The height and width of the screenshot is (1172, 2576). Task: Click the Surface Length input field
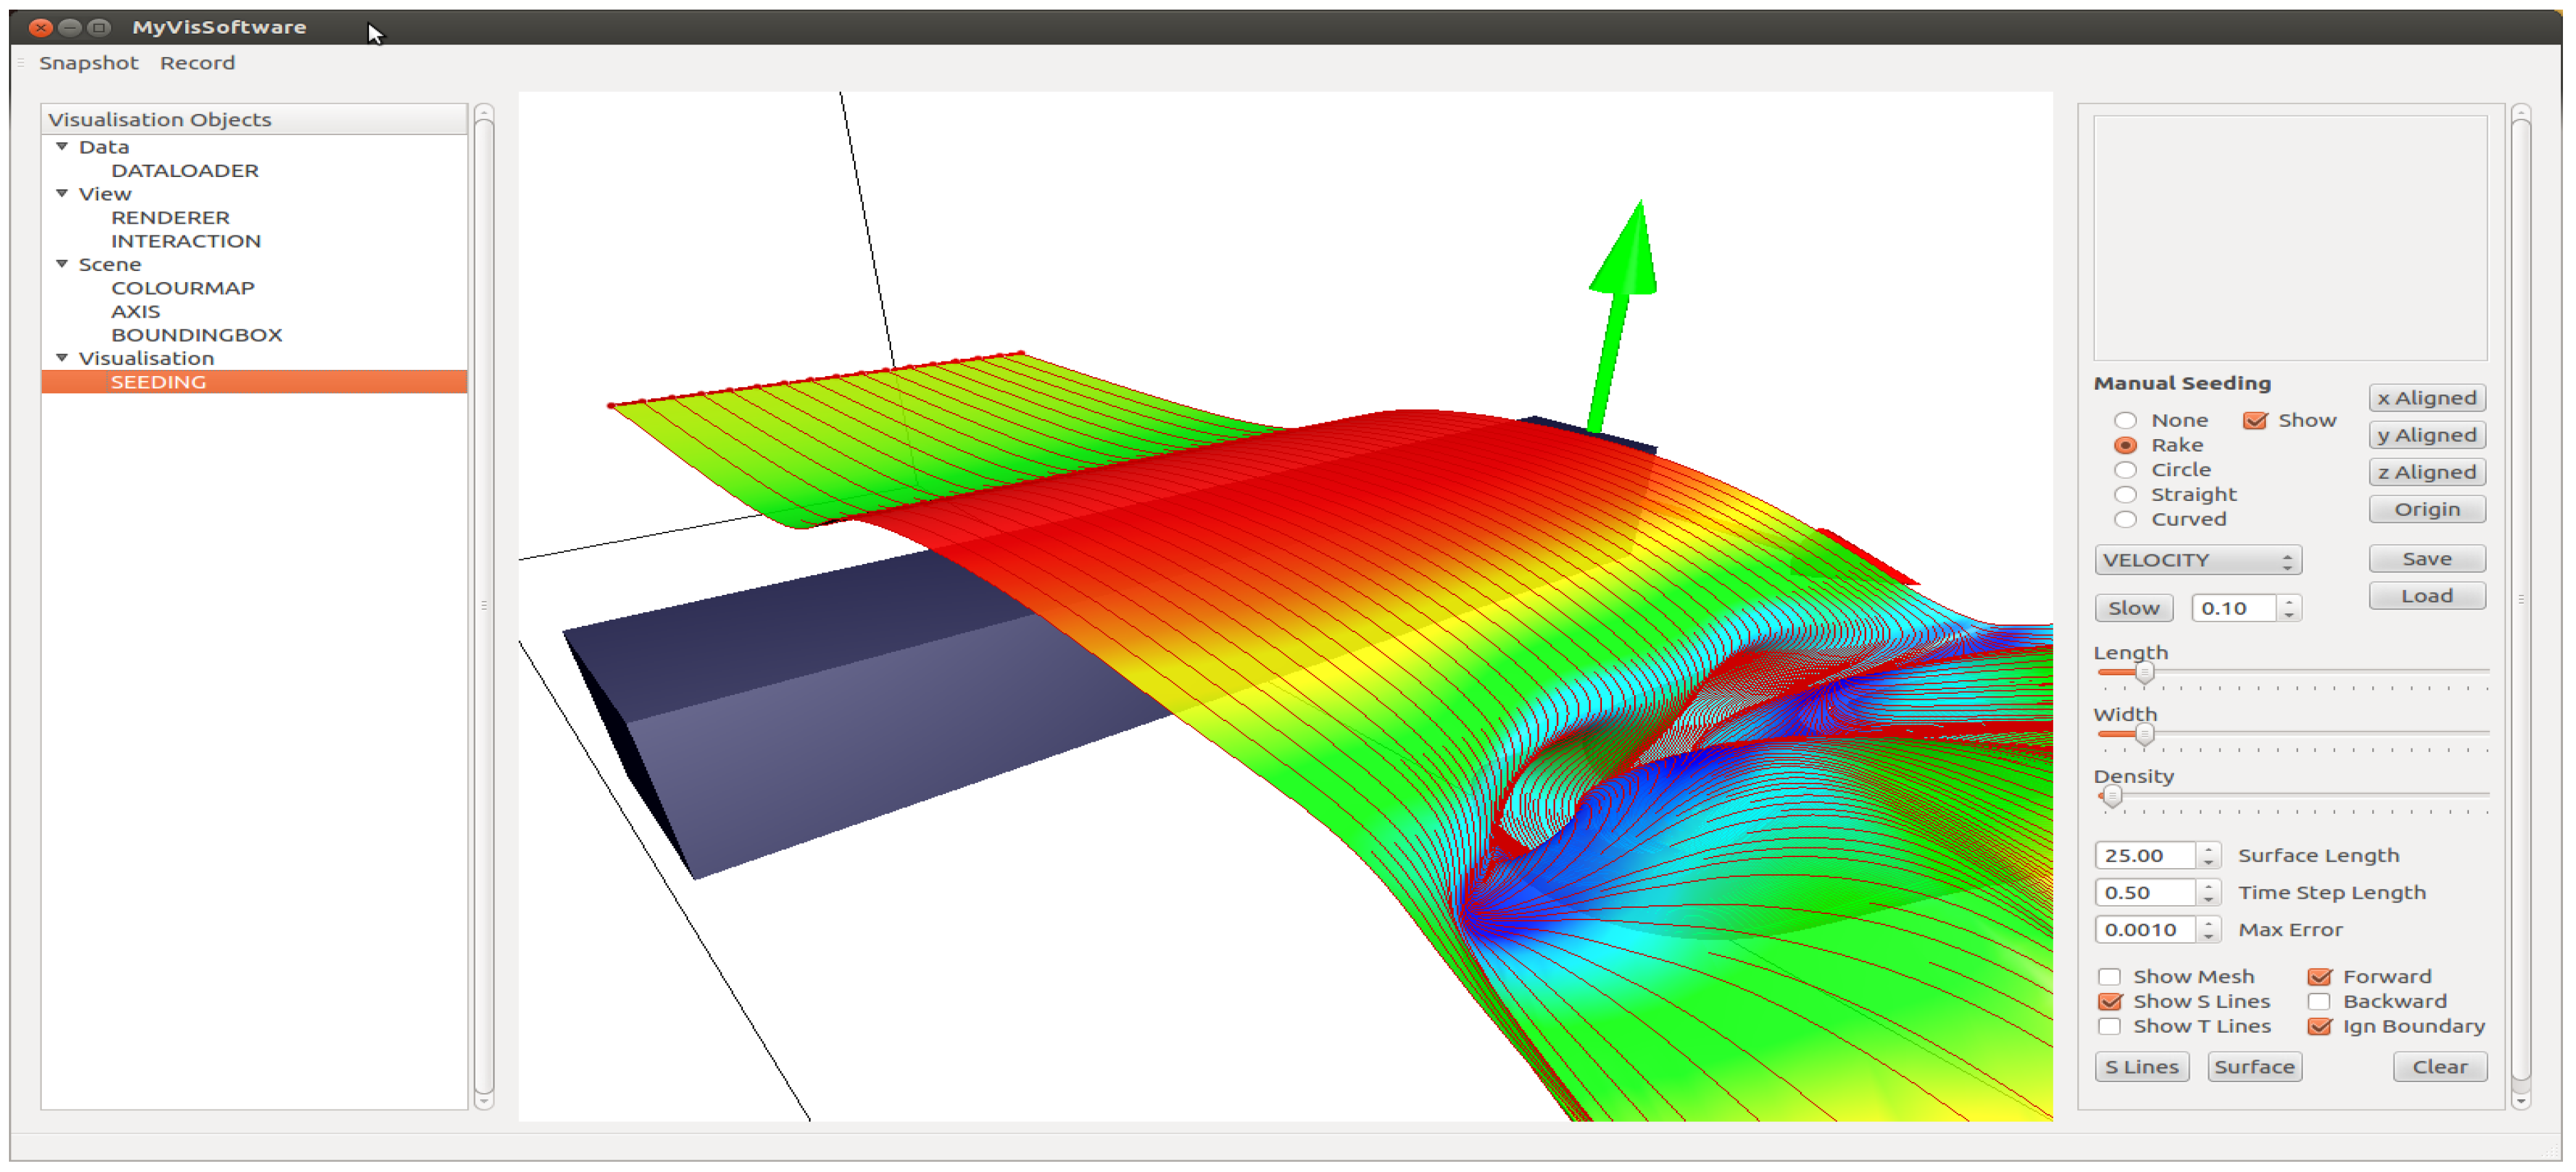tap(2145, 856)
